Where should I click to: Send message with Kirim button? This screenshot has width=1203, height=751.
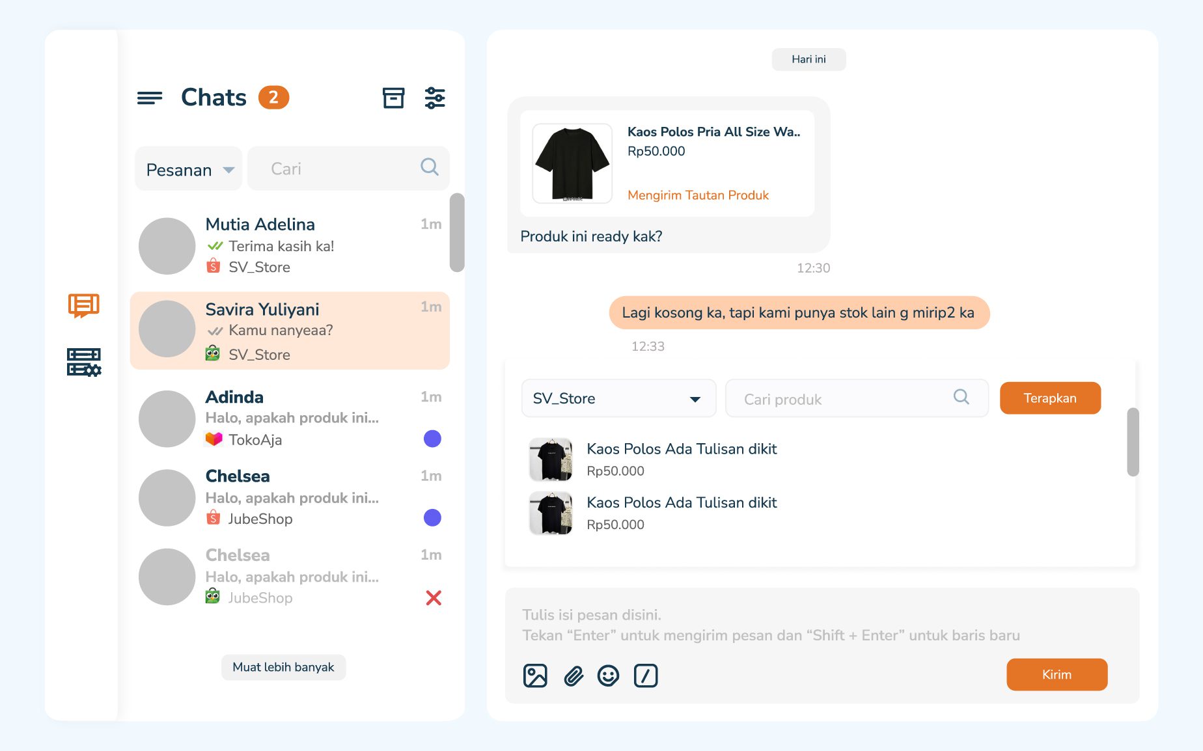tap(1056, 674)
